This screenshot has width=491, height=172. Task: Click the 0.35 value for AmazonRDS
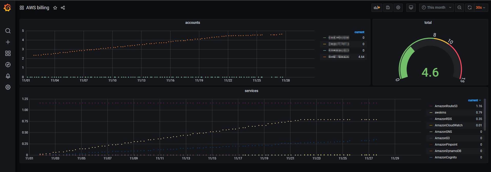coord(479,119)
